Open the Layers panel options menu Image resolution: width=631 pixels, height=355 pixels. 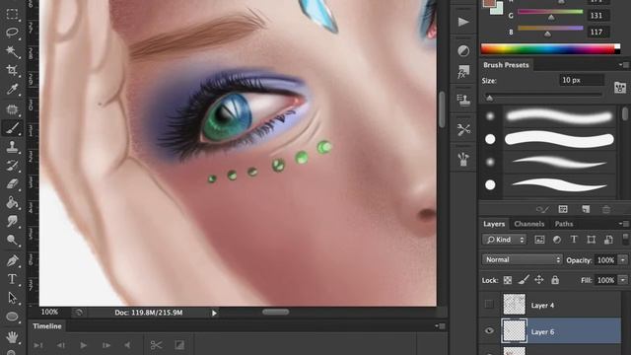623,224
